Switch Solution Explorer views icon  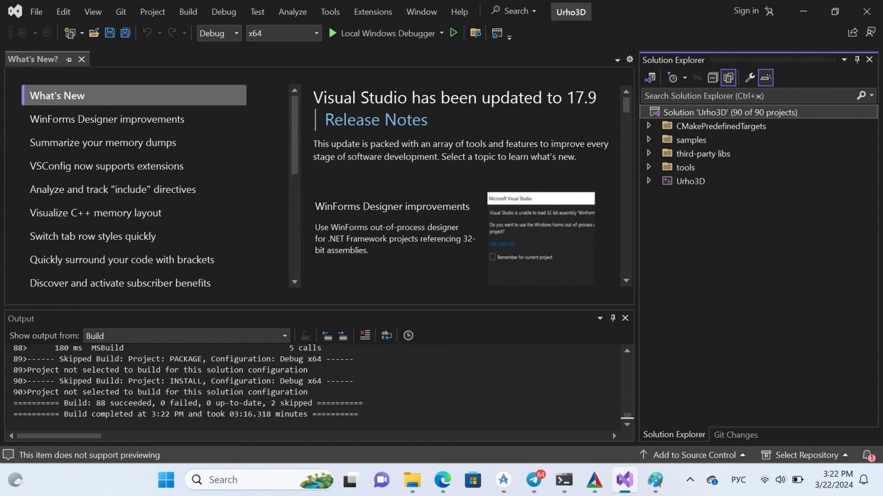click(x=650, y=77)
